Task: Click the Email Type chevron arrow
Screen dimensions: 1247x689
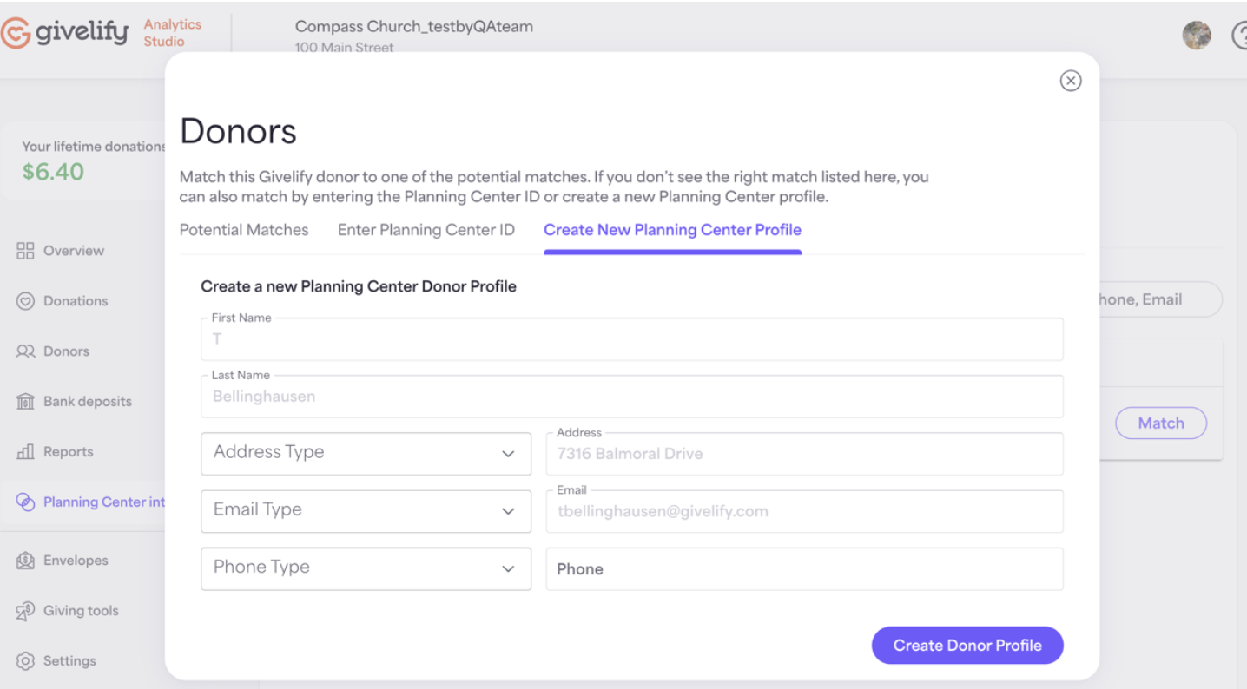Action: [x=508, y=511]
